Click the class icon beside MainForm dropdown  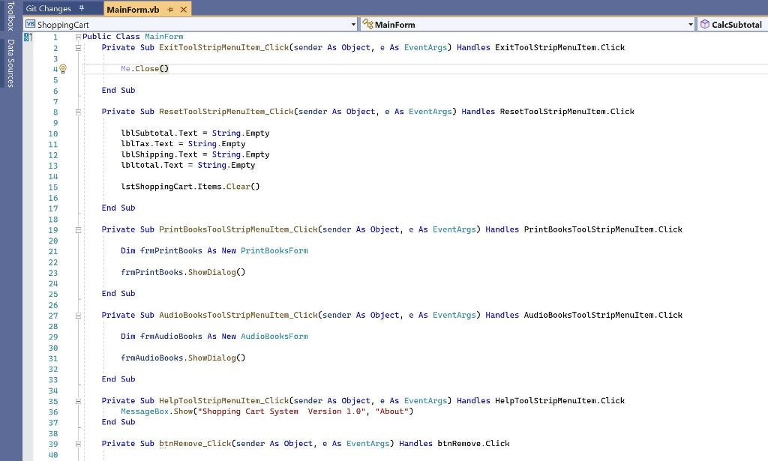[x=367, y=24]
